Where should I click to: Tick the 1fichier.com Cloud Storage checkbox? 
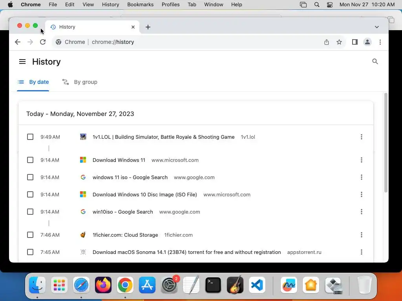click(30, 235)
